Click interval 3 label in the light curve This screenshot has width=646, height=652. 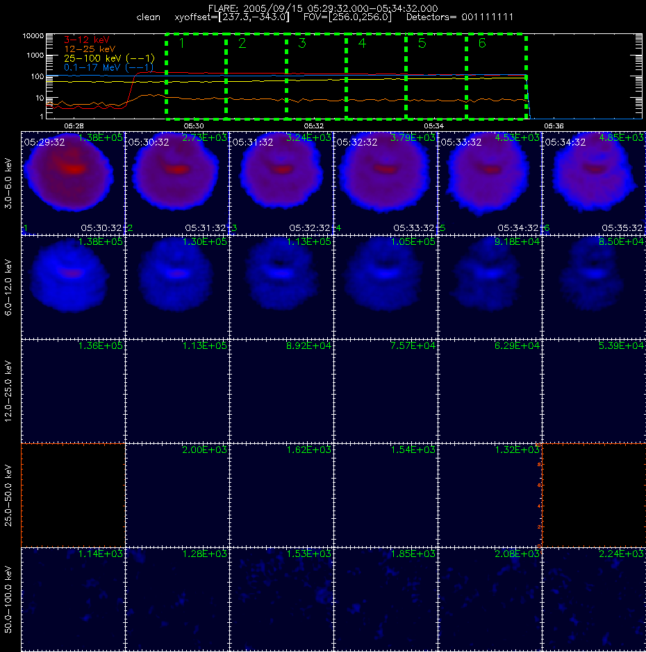(302, 43)
